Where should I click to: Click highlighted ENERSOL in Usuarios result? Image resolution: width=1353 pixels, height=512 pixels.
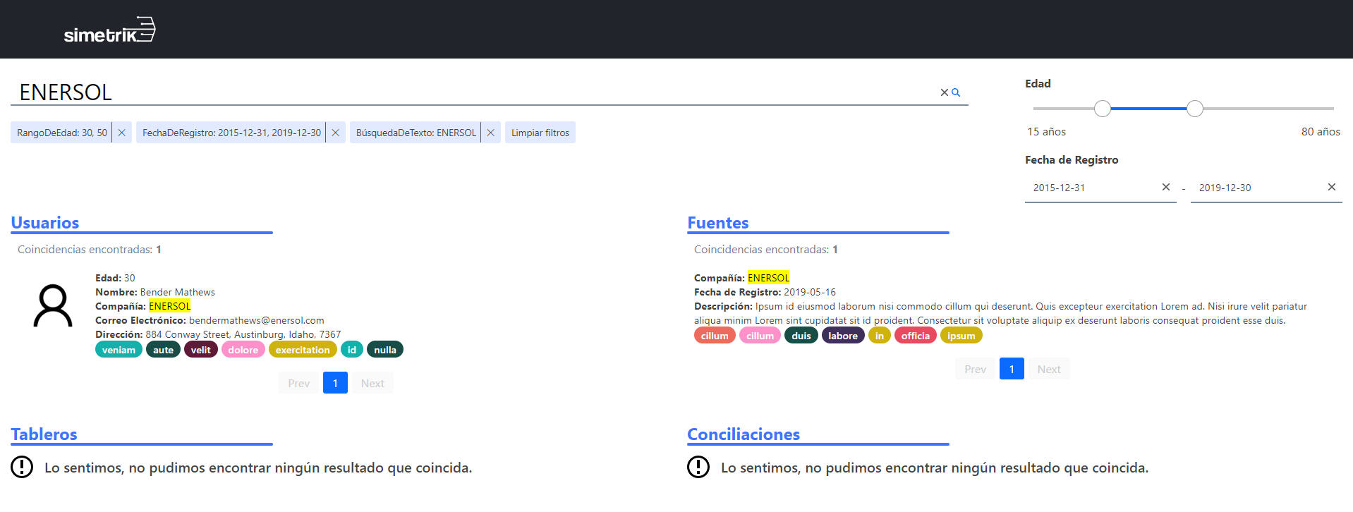pos(170,306)
